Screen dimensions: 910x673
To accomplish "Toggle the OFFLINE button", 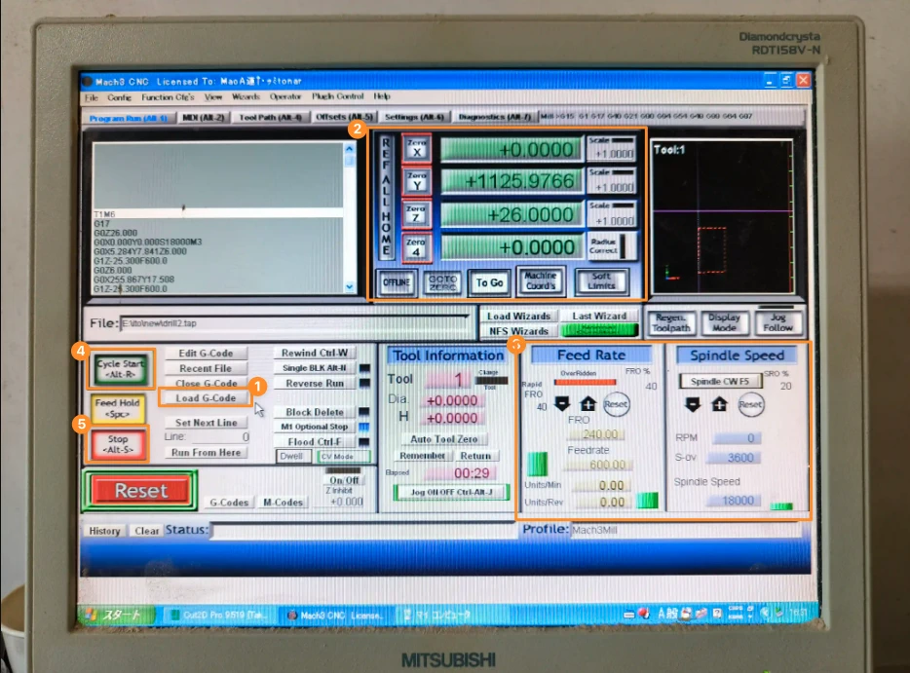I will click(x=397, y=282).
